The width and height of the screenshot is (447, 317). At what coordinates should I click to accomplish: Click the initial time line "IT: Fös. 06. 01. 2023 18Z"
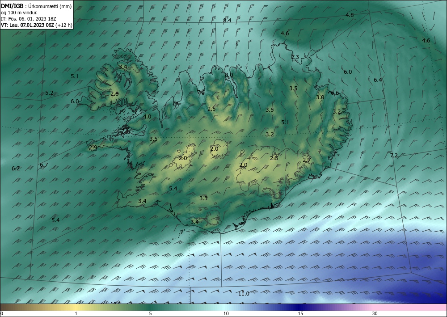[29, 19]
